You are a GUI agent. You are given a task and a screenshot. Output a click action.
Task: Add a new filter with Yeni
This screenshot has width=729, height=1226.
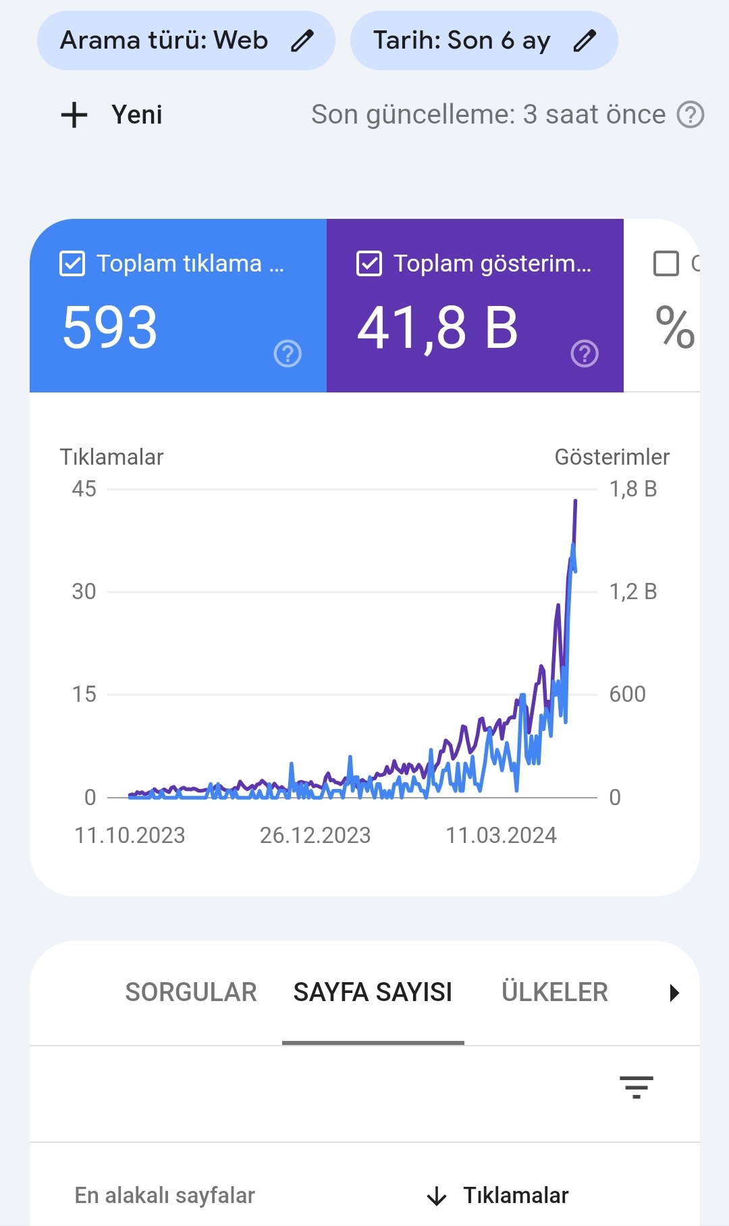tap(112, 115)
